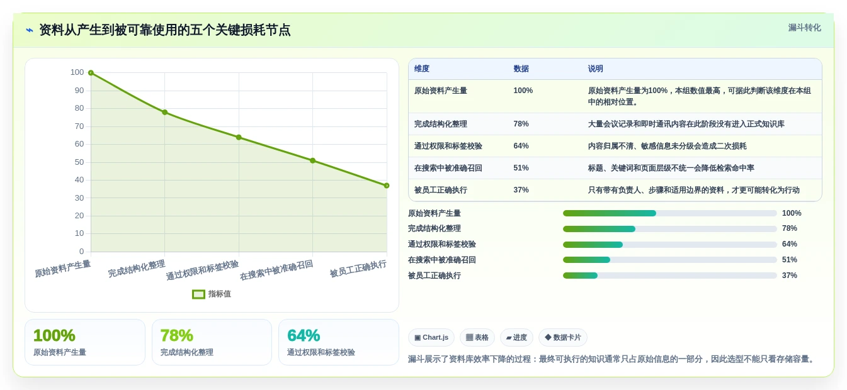Click the 完成结构化整理 progress bar
Viewport: 847px width, 390px height.
pyautogui.click(x=670, y=229)
